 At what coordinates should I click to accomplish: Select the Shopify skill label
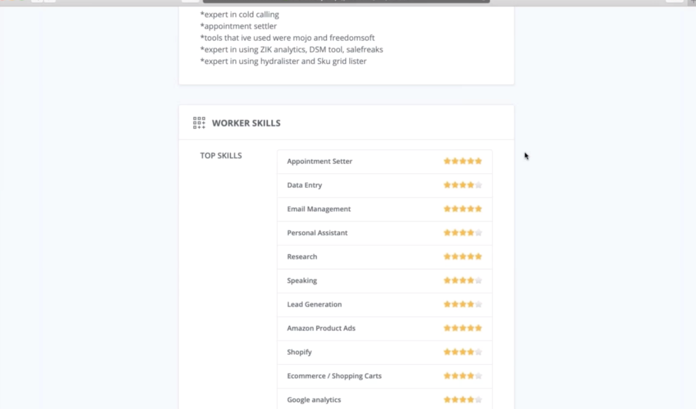299,352
